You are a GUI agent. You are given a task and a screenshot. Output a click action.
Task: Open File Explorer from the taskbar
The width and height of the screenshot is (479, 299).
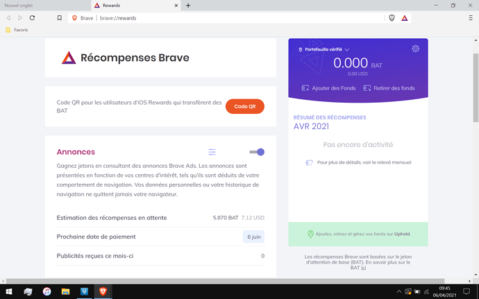tap(65, 291)
